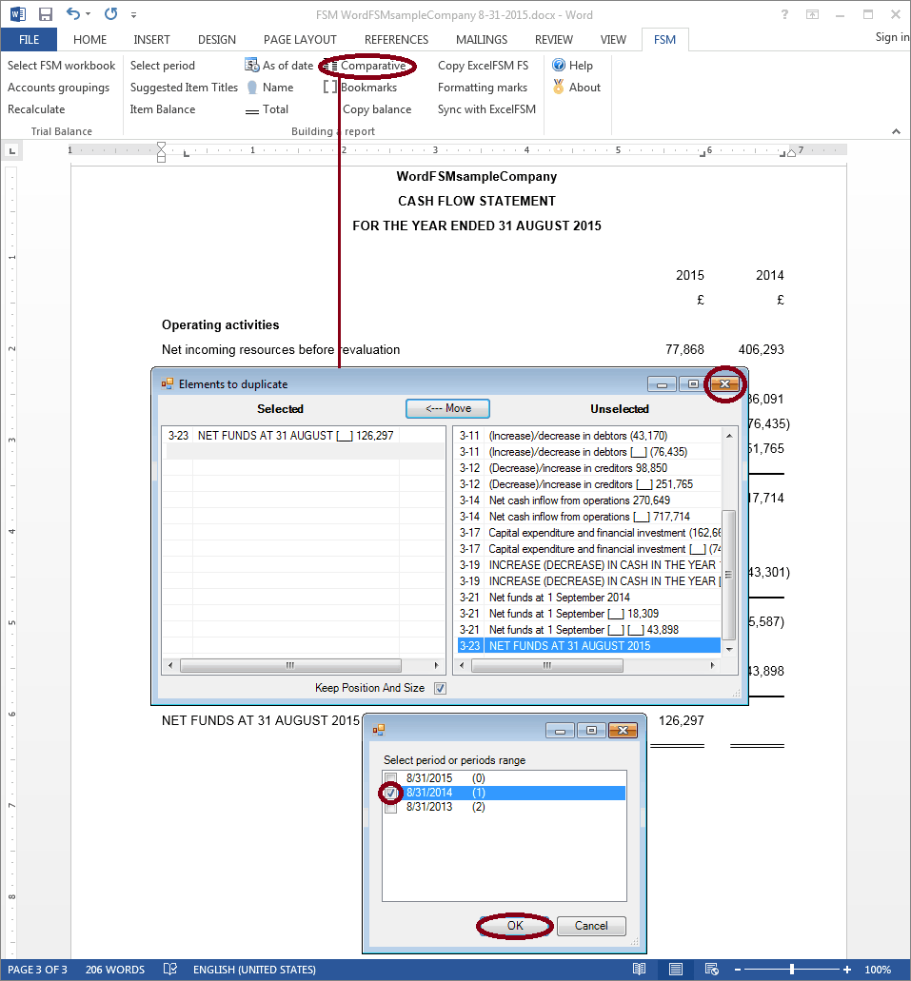Click Copy balance command
Screen dimensions: 911x981
377,108
